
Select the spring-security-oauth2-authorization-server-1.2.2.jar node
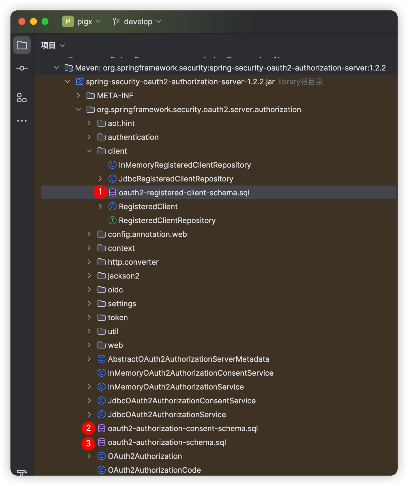pyautogui.click(x=180, y=82)
